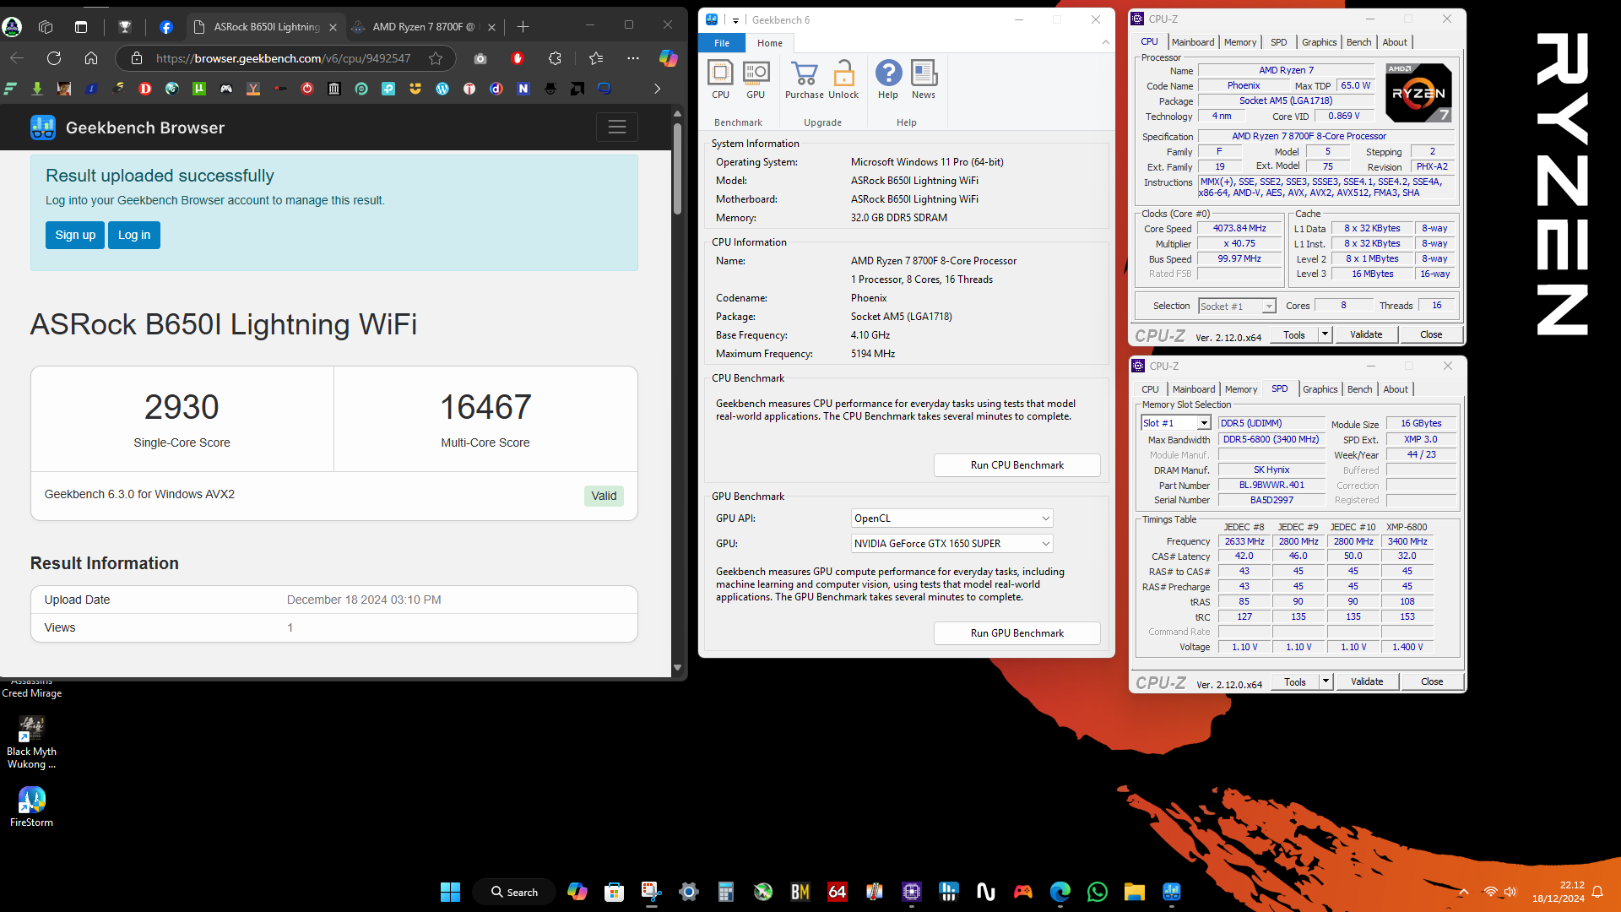Open the Edge extensions puzzle icon
The width and height of the screenshot is (1621, 912).
(555, 58)
